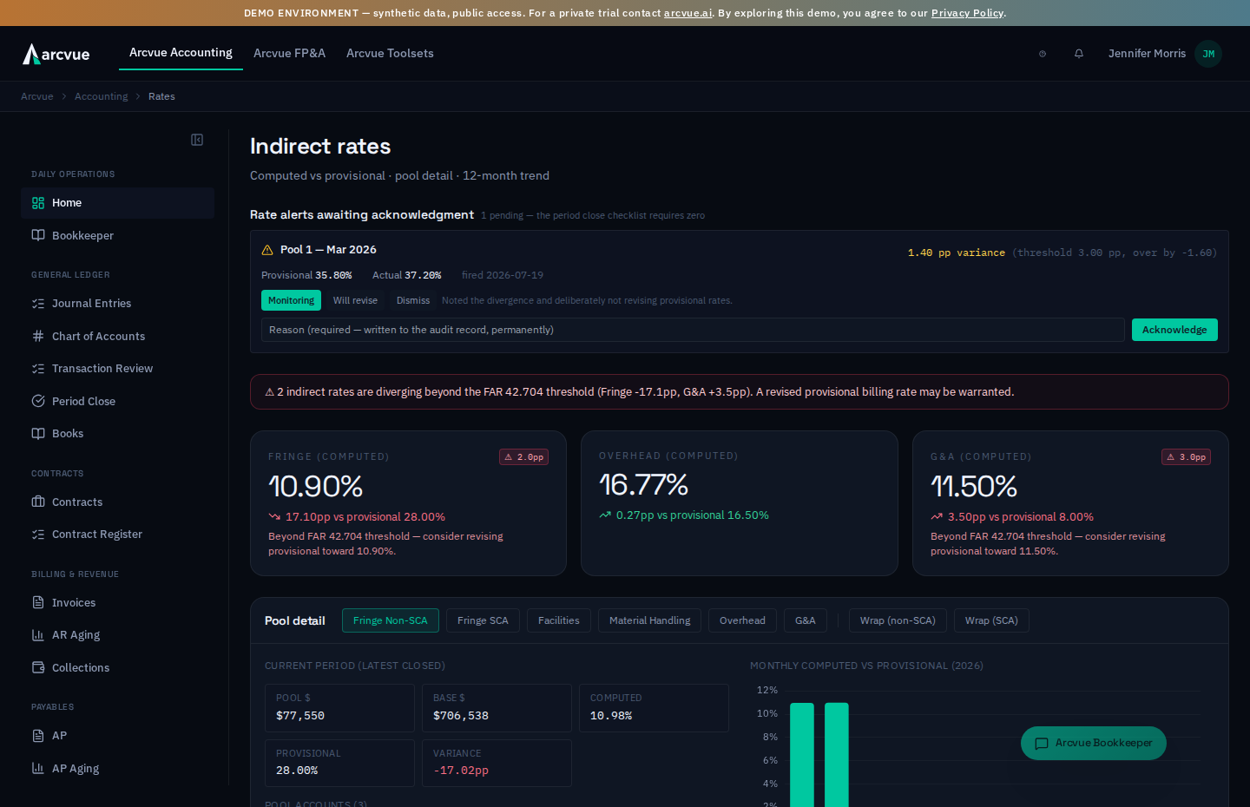Viewport: 1250px width, 807px height.
Task: Show the G&A pool detail
Action: [x=806, y=620]
